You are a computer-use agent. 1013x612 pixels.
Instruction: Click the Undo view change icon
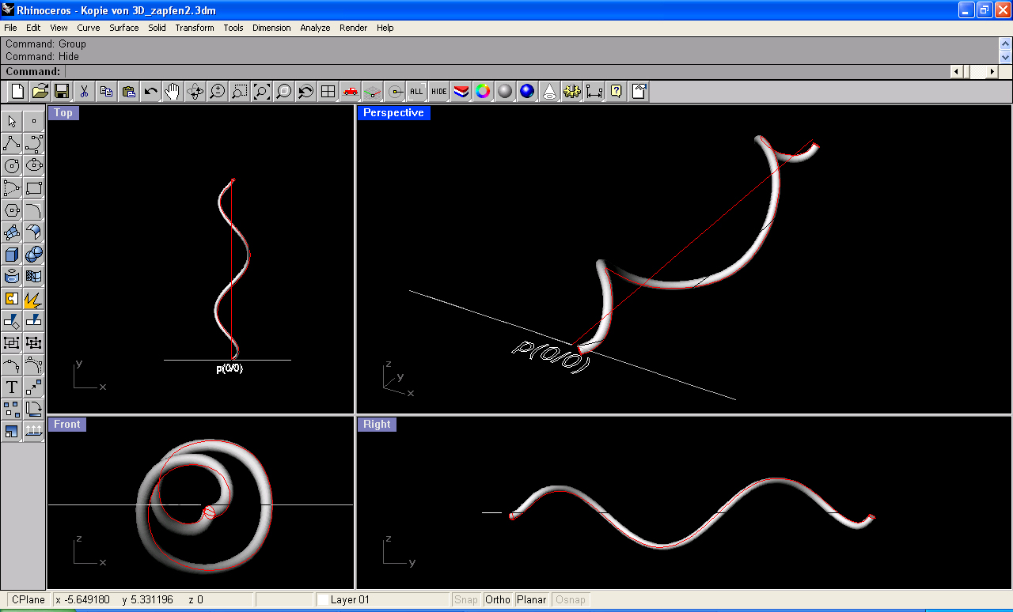click(x=305, y=92)
